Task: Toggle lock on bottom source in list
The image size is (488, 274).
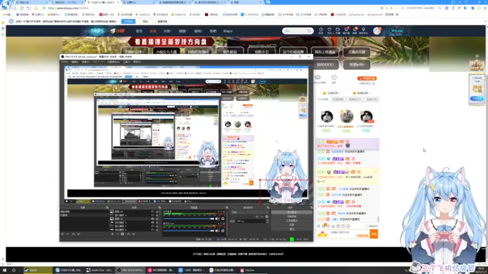Action: pyautogui.click(x=157, y=230)
